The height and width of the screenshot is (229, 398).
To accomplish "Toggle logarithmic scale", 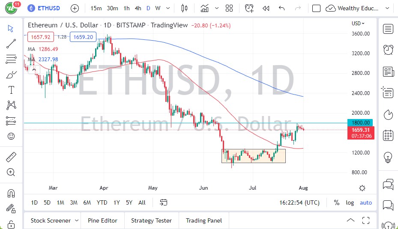I will coord(350,202).
